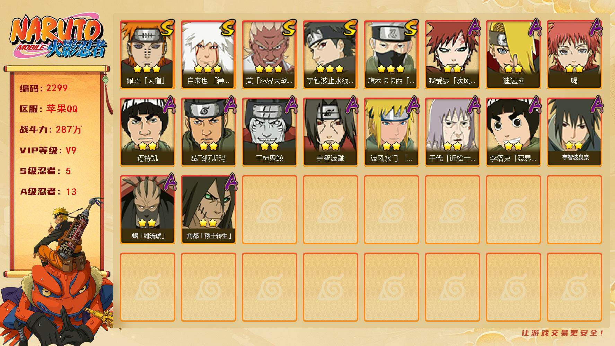Choose the 李洛克「忍界」card

(x=513, y=132)
